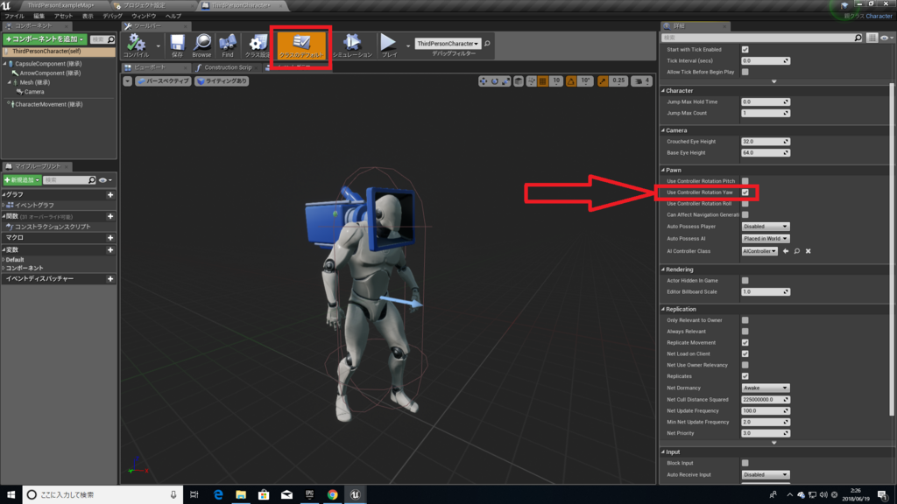This screenshot has height=504, width=897.
Task: Open Google Chrome from taskbar
Action: [x=332, y=494]
